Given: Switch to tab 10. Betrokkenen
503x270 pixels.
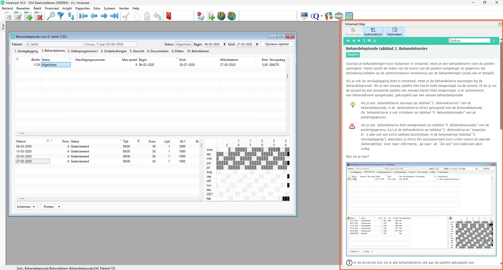Looking at the screenshot, I should (x=198, y=51).
